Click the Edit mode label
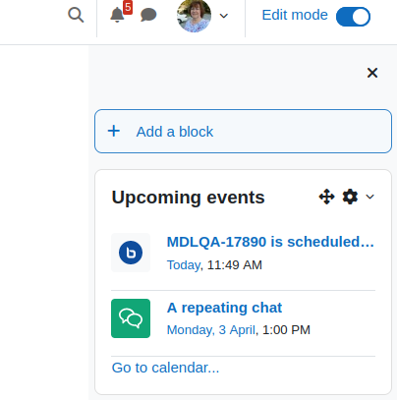Screen dimensions: 397x400 [295, 15]
